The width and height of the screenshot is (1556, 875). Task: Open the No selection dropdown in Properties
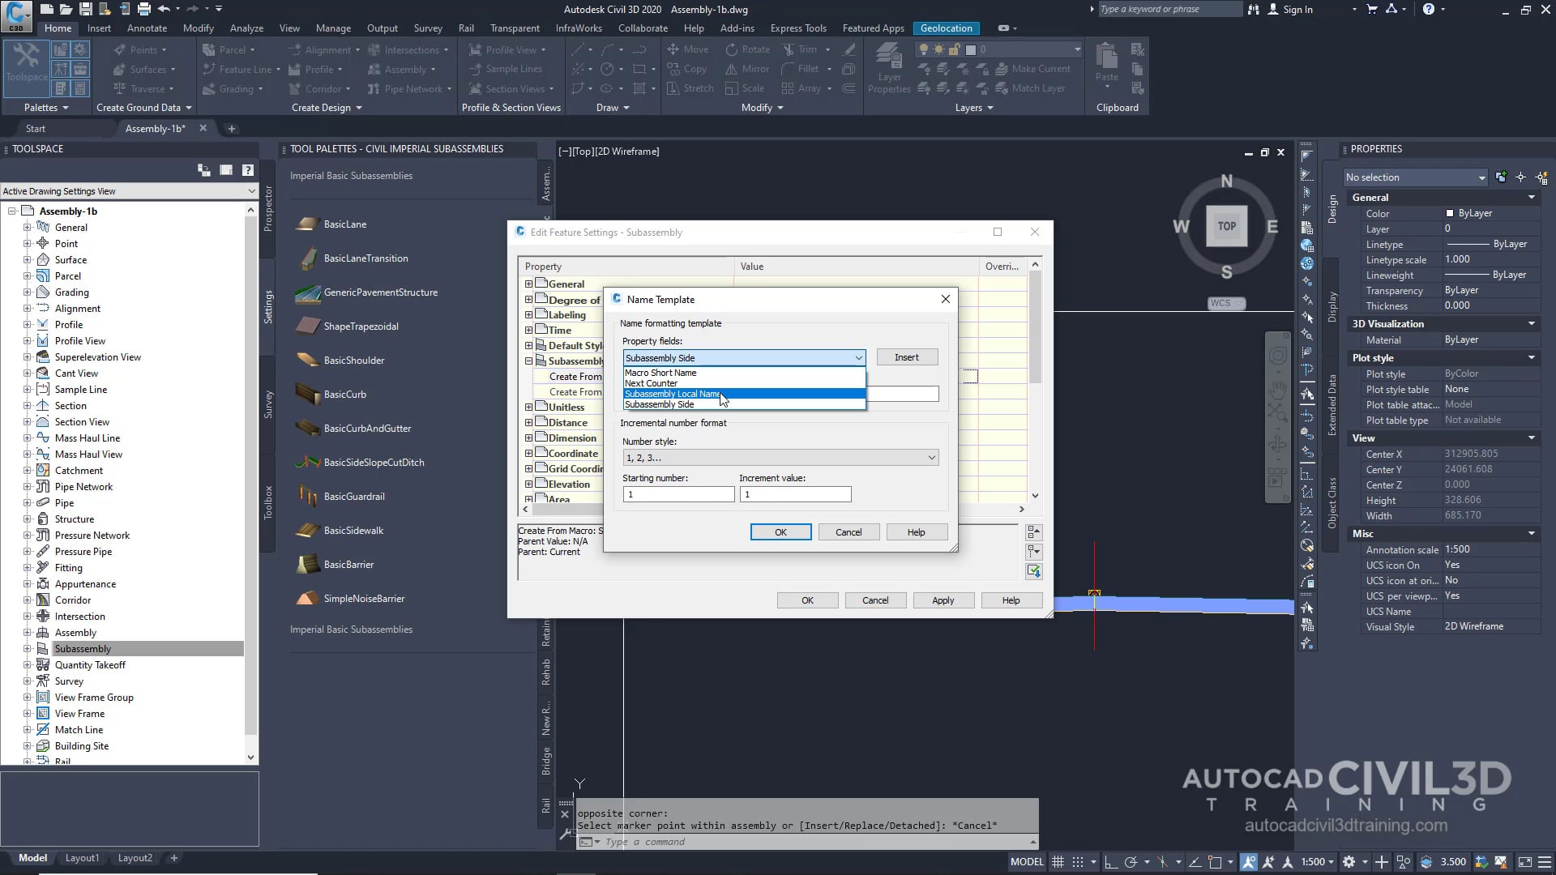1415,177
